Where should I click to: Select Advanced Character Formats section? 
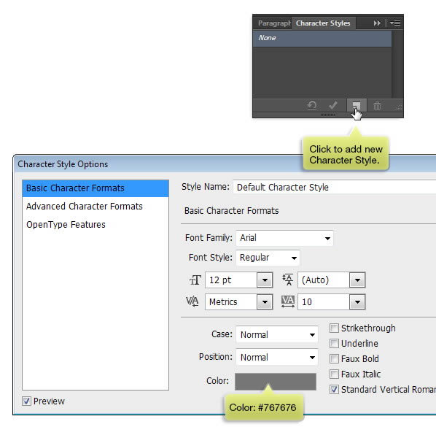click(85, 207)
